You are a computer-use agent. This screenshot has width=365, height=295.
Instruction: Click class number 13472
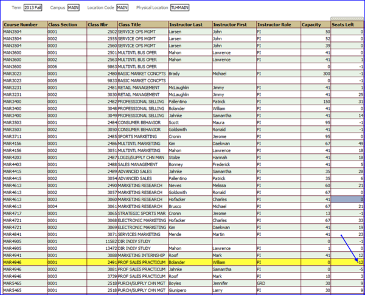(x=111, y=248)
